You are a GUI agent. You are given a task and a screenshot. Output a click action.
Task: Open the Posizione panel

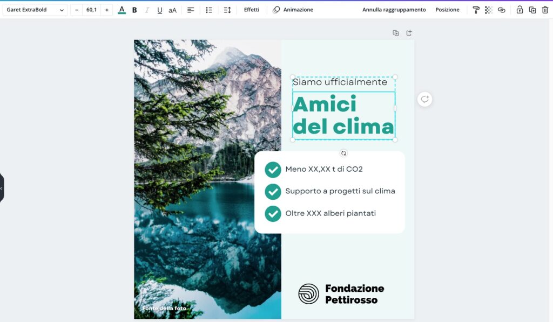coord(447,10)
